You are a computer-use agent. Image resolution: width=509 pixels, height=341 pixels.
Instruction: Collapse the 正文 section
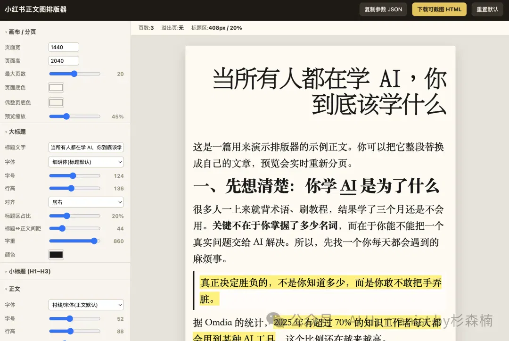click(12, 289)
